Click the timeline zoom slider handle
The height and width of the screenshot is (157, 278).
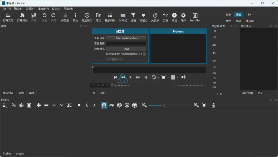pyautogui.click(x=164, y=105)
